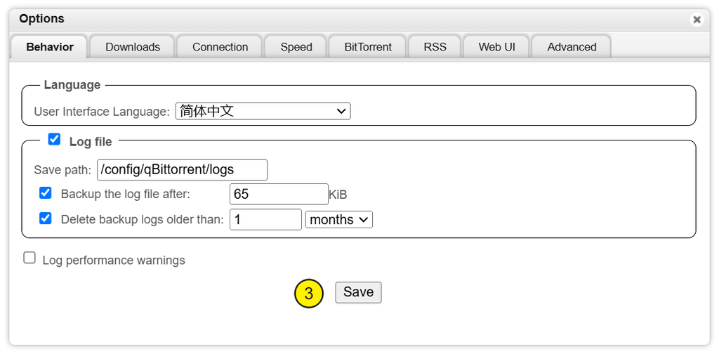
Task: Open the Web UI tab
Action: pyautogui.click(x=496, y=47)
